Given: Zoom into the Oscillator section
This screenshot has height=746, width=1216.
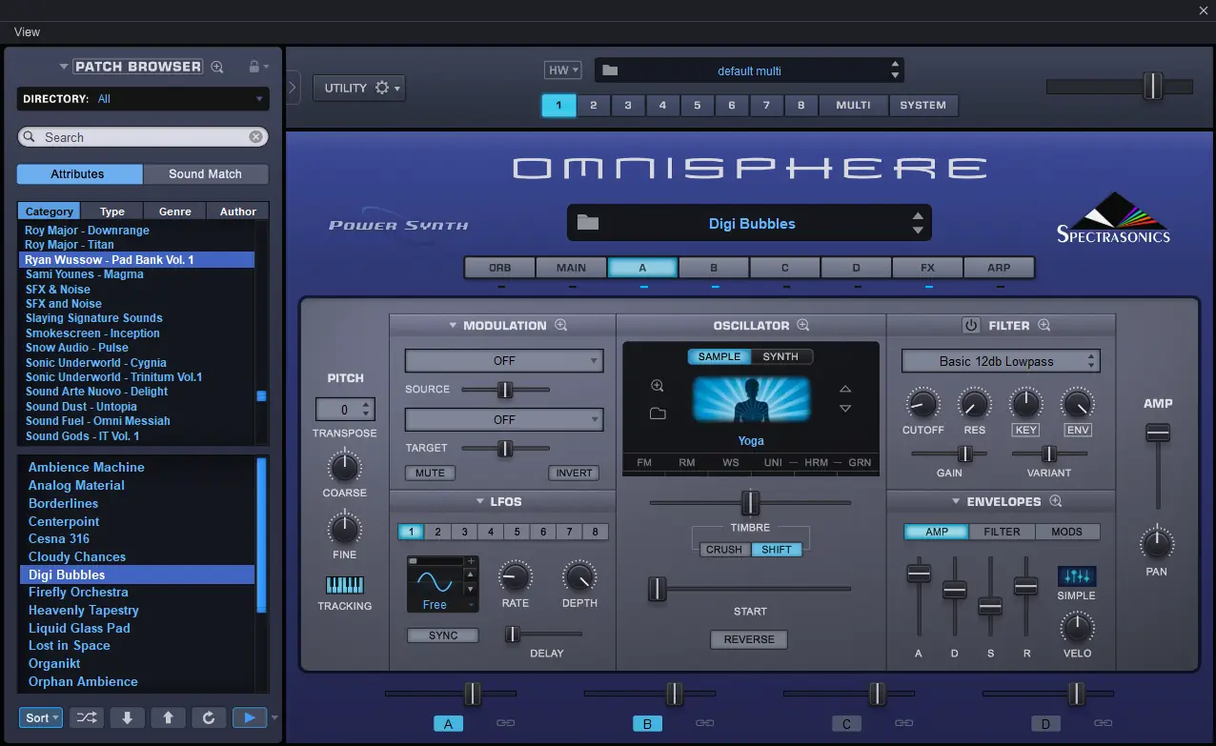Looking at the screenshot, I should click(x=802, y=325).
